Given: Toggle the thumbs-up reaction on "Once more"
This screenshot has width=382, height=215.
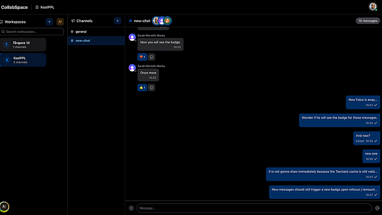Looking at the screenshot, I should pyautogui.click(x=142, y=88).
